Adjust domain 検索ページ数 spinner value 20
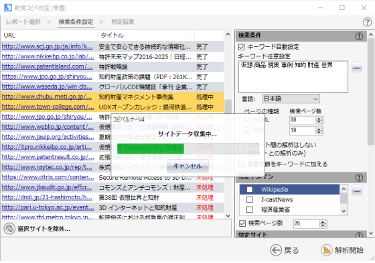The image size is (375, 263). (x=323, y=223)
